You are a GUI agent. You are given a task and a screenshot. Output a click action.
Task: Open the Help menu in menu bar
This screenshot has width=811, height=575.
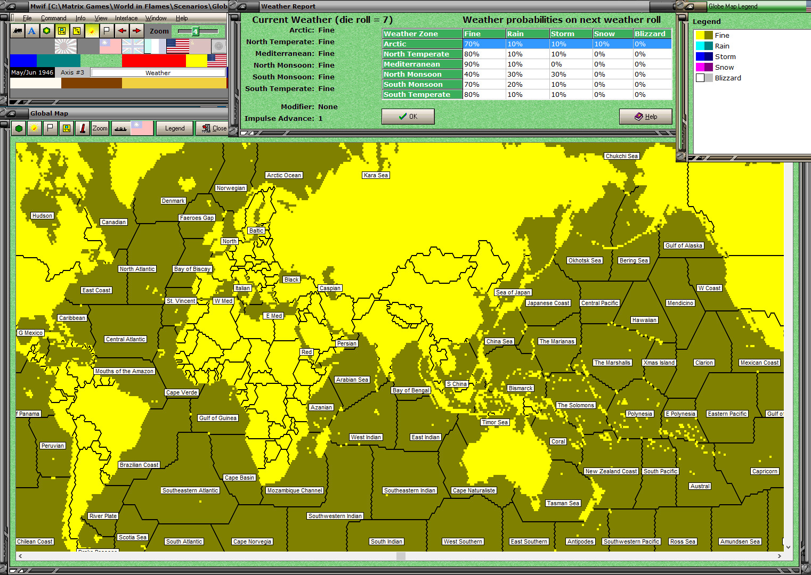point(182,18)
